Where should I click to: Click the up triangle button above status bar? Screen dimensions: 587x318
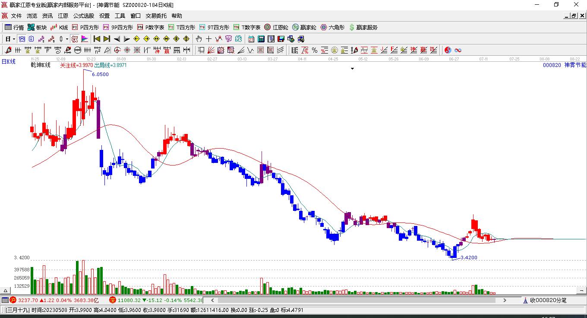click(x=6, y=290)
